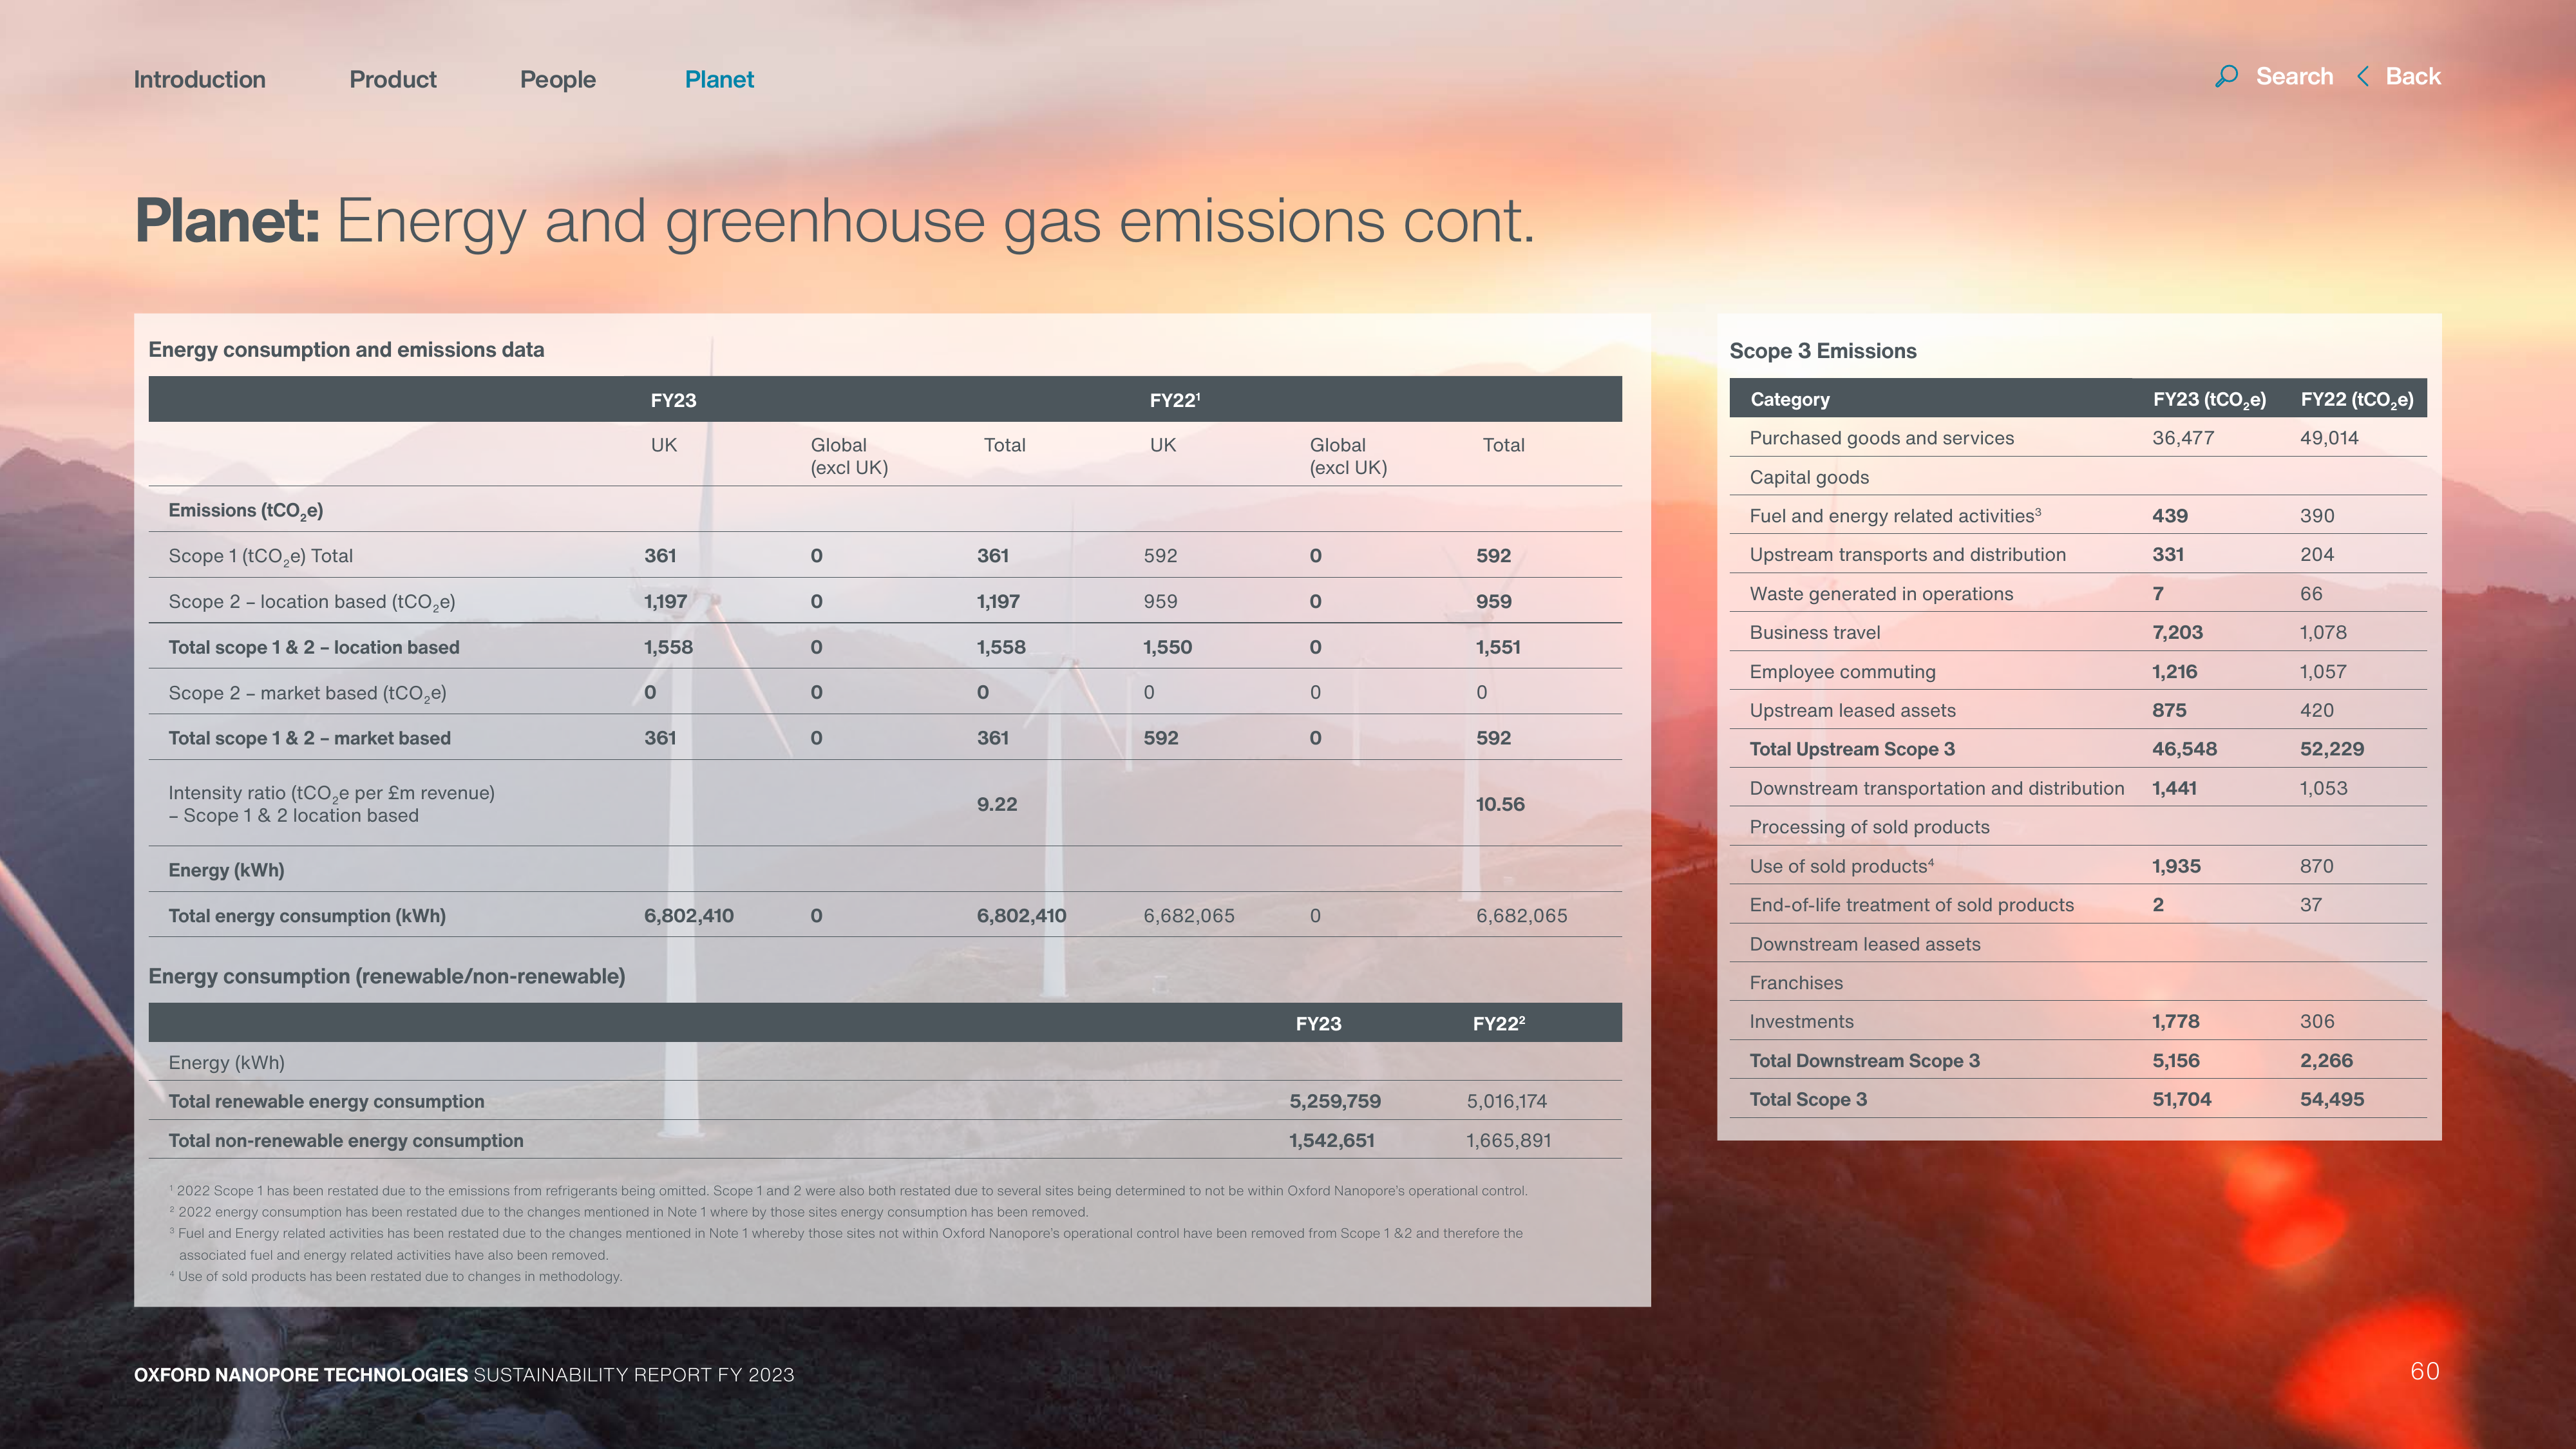Click non-renewable energy FY22 value 1,665,891

pyautogui.click(x=1509, y=1140)
